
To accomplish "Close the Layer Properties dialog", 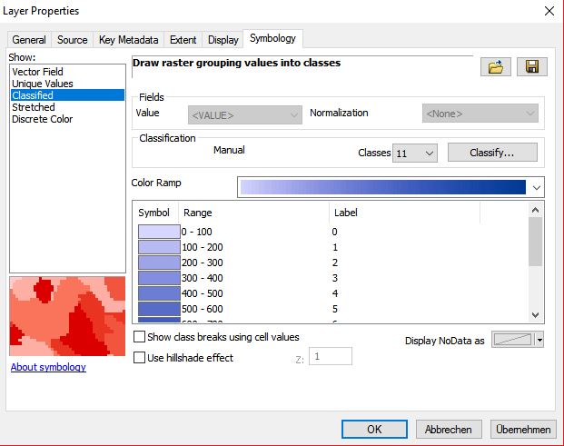I will (x=548, y=11).
